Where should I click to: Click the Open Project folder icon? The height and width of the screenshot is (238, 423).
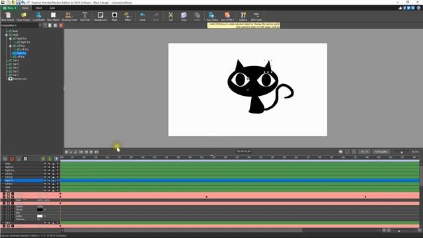[23, 16]
